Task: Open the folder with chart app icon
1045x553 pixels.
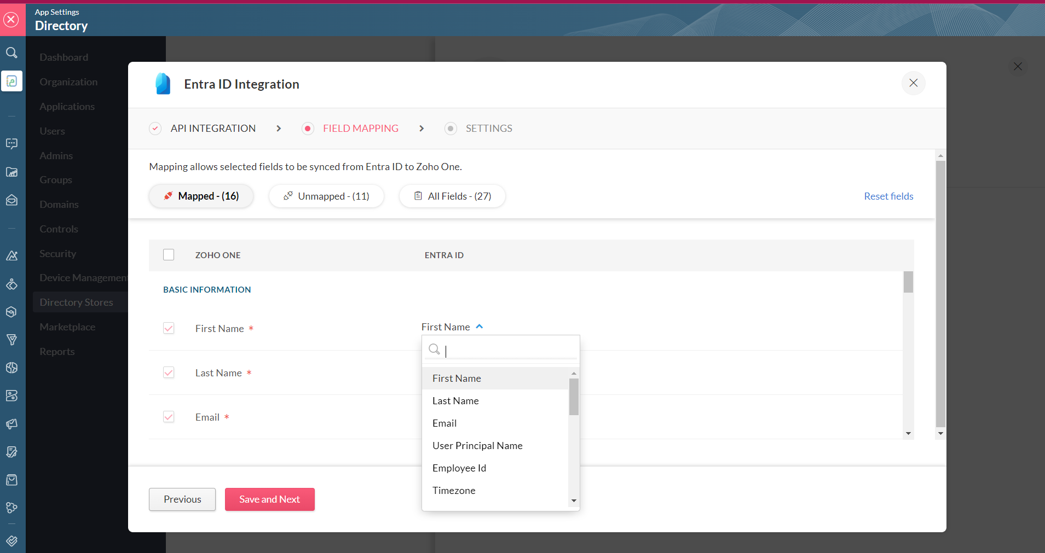Action: [11, 172]
